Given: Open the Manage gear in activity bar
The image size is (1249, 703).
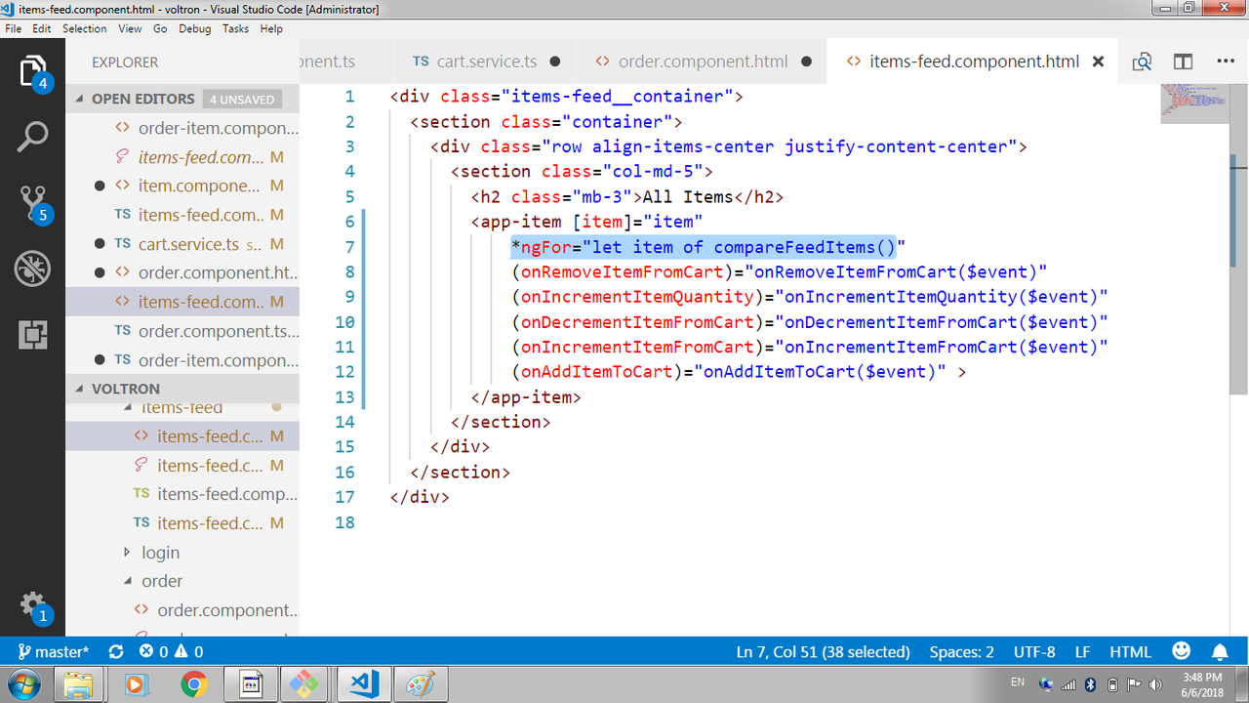Looking at the screenshot, I should 32,605.
